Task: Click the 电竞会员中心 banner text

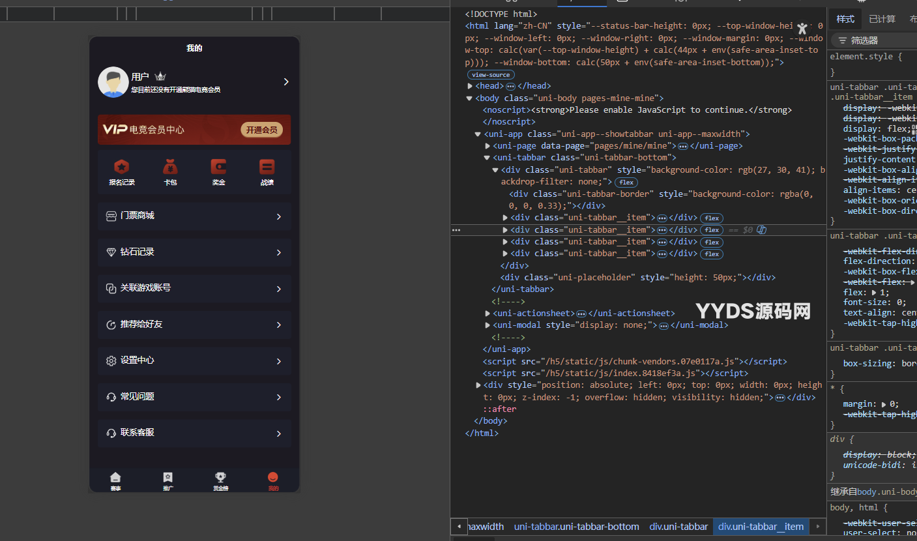Action: coord(157,130)
